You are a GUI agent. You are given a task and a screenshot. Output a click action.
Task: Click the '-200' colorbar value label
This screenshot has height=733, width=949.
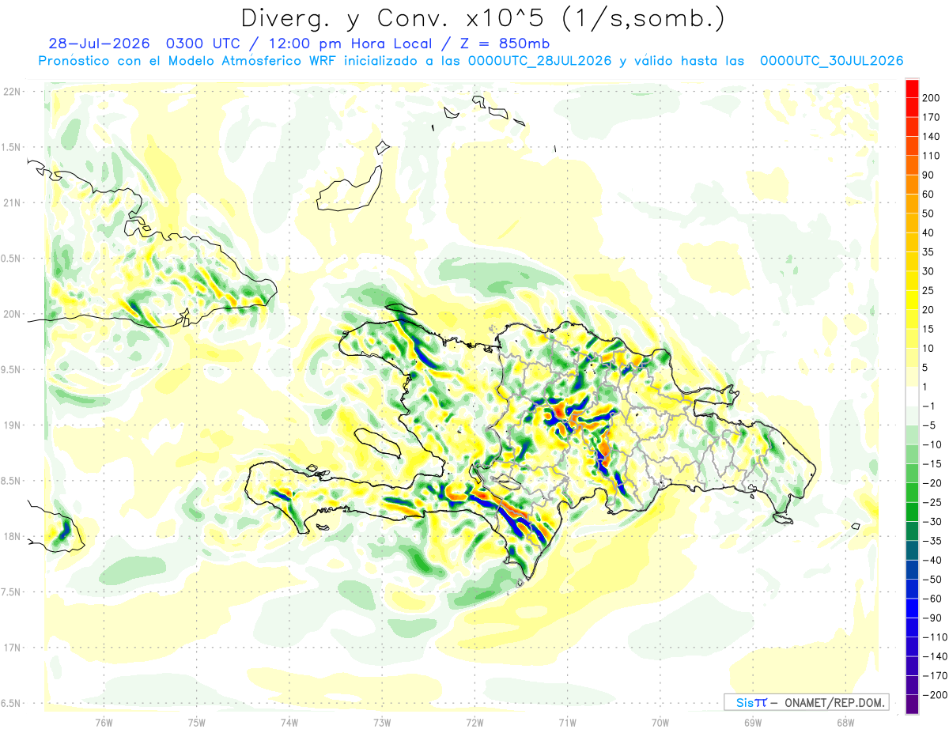pyautogui.click(x=935, y=695)
